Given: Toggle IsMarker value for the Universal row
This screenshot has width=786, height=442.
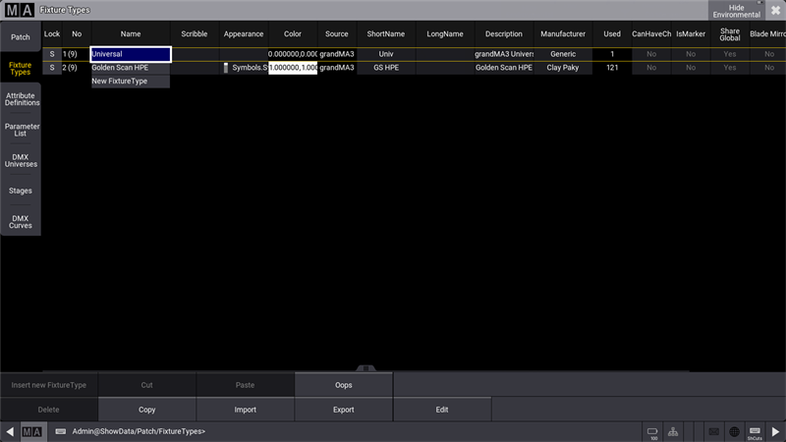Looking at the screenshot, I should 691,54.
